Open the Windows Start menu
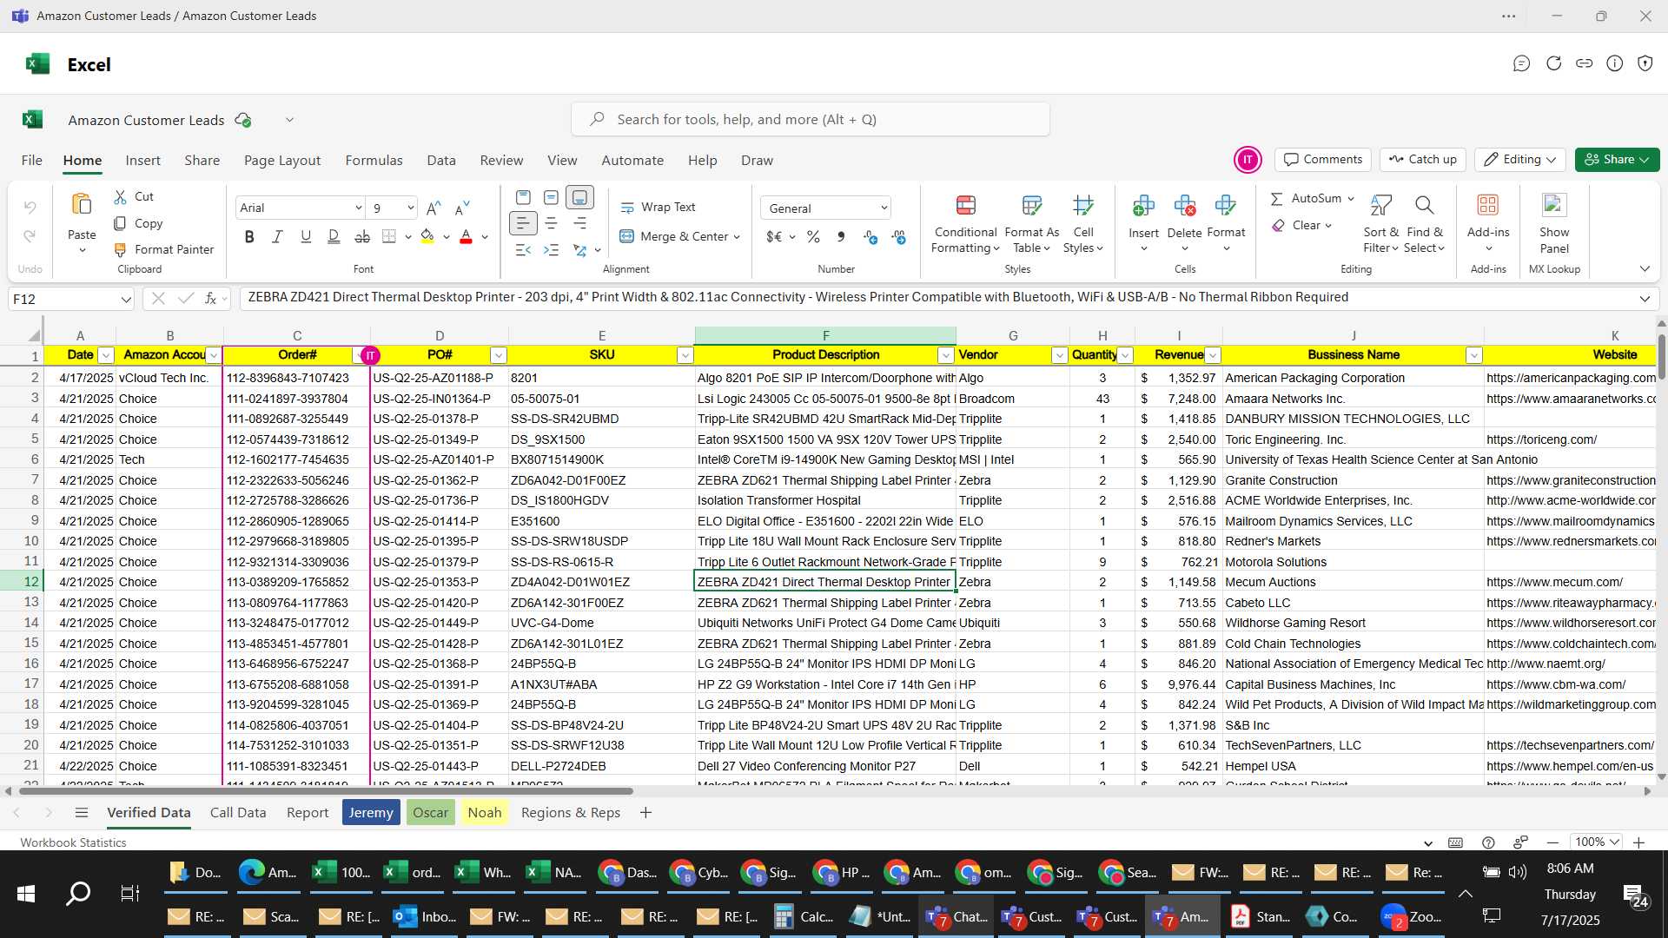This screenshot has height=938, width=1668. [26, 894]
